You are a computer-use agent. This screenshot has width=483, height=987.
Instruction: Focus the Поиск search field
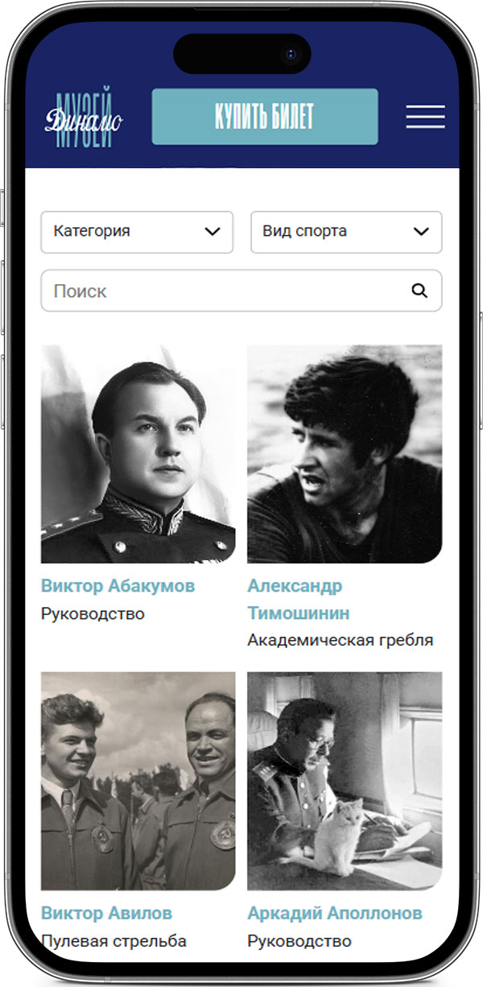(x=242, y=291)
